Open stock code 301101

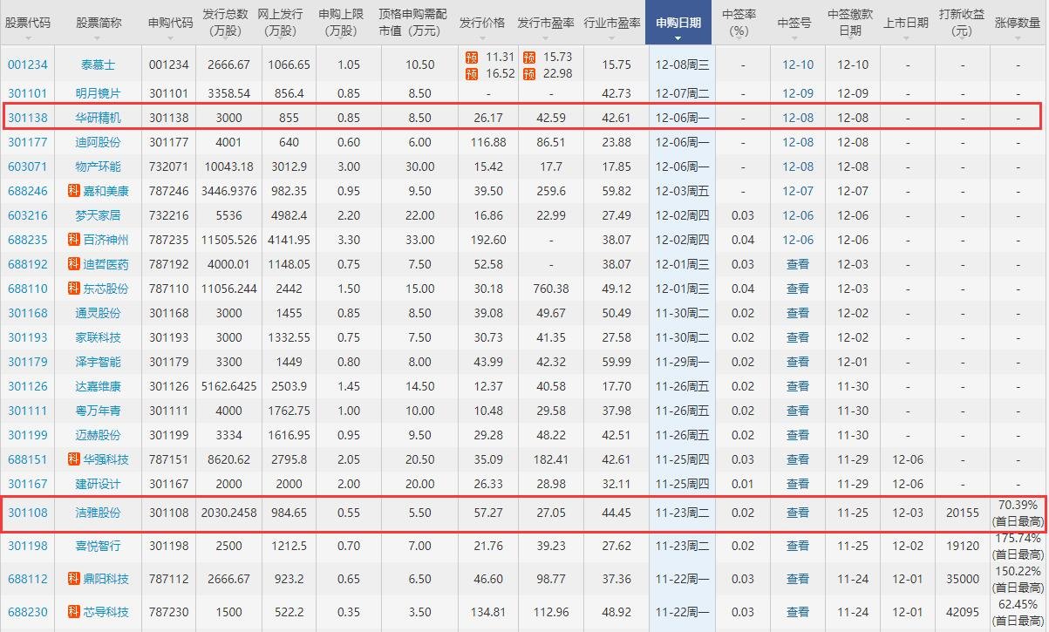point(28,93)
